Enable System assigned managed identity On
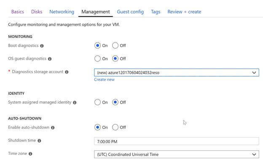 coord(97,102)
